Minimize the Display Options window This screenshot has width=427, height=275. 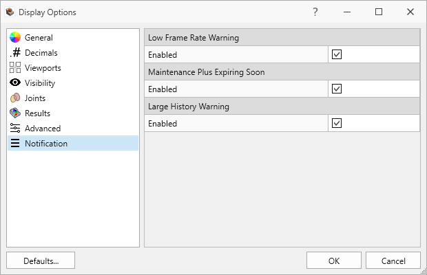pos(347,12)
